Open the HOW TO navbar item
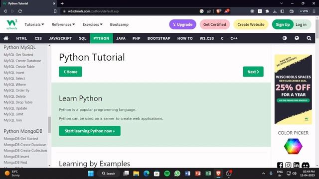The image size is (319, 179). tap(185, 38)
